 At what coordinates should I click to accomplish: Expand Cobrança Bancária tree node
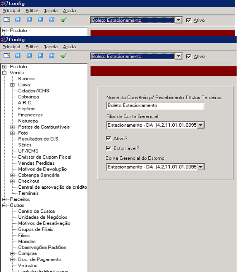12,175
